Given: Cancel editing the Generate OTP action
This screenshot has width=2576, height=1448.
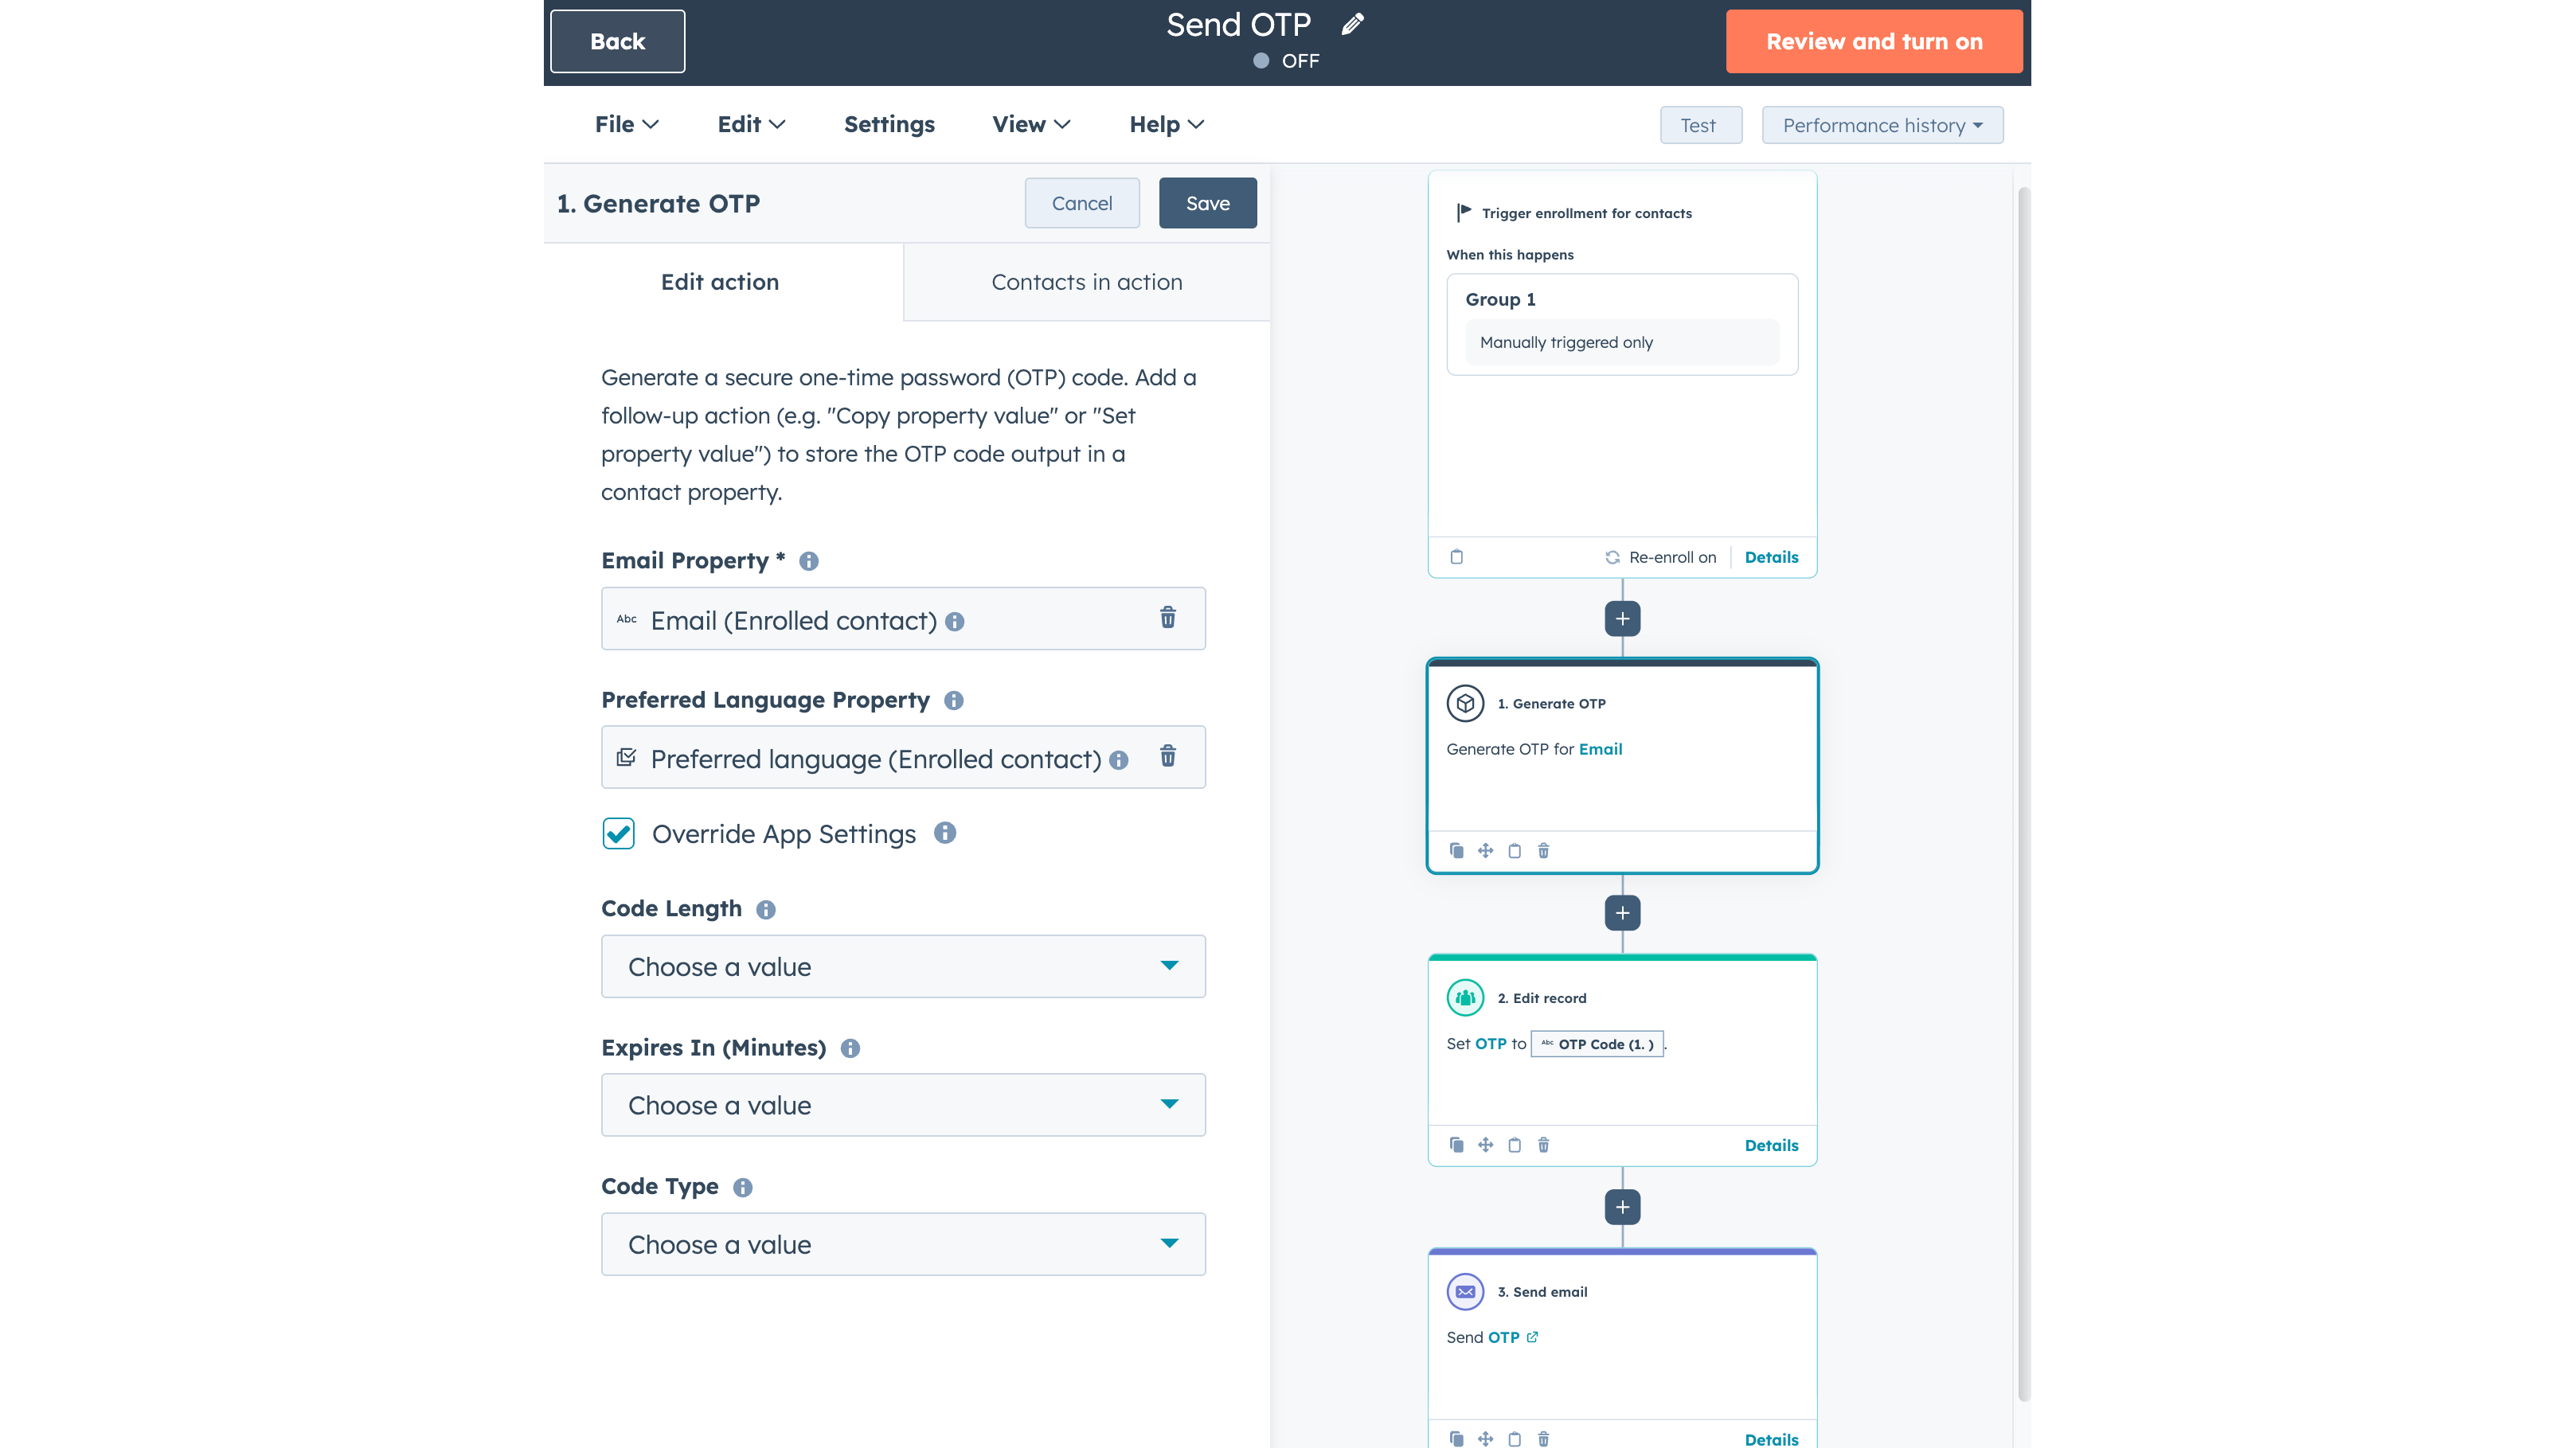Looking at the screenshot, I should pyautogui.click(x=1081, y=203).
